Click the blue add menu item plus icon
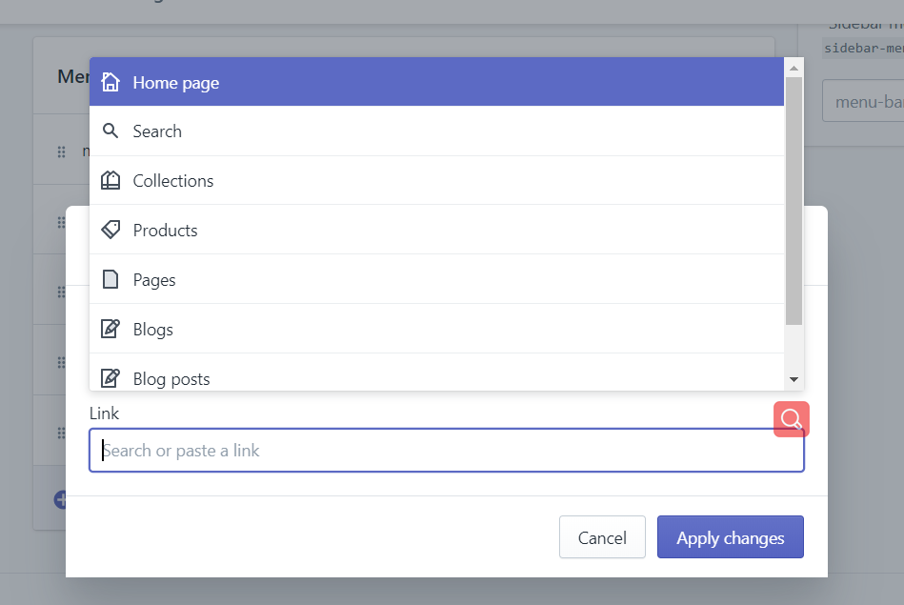The image size is (904, 605). (x=60, y=499)
